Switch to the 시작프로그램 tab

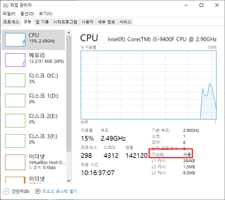tap(65, 22)
